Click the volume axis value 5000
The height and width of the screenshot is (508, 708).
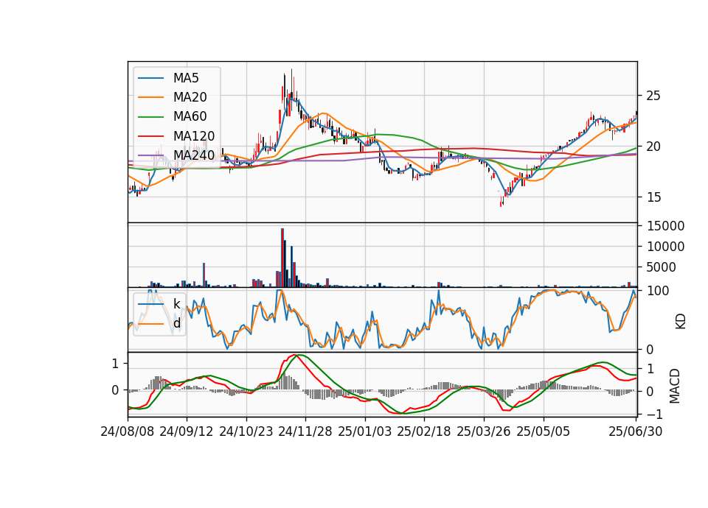(x=661, y=267)
